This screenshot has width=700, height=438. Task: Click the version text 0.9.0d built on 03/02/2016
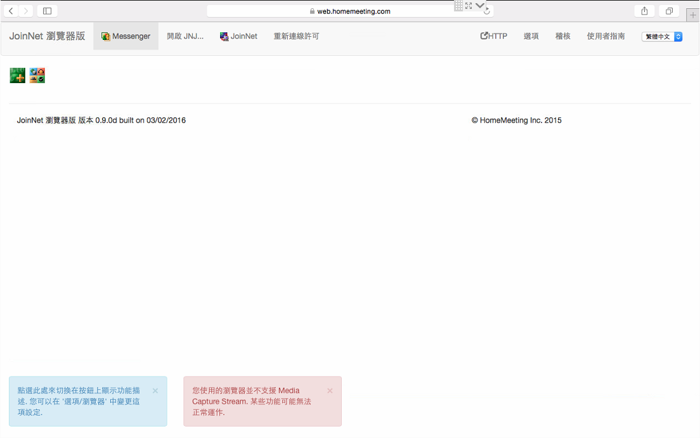(x=141, y=120)
